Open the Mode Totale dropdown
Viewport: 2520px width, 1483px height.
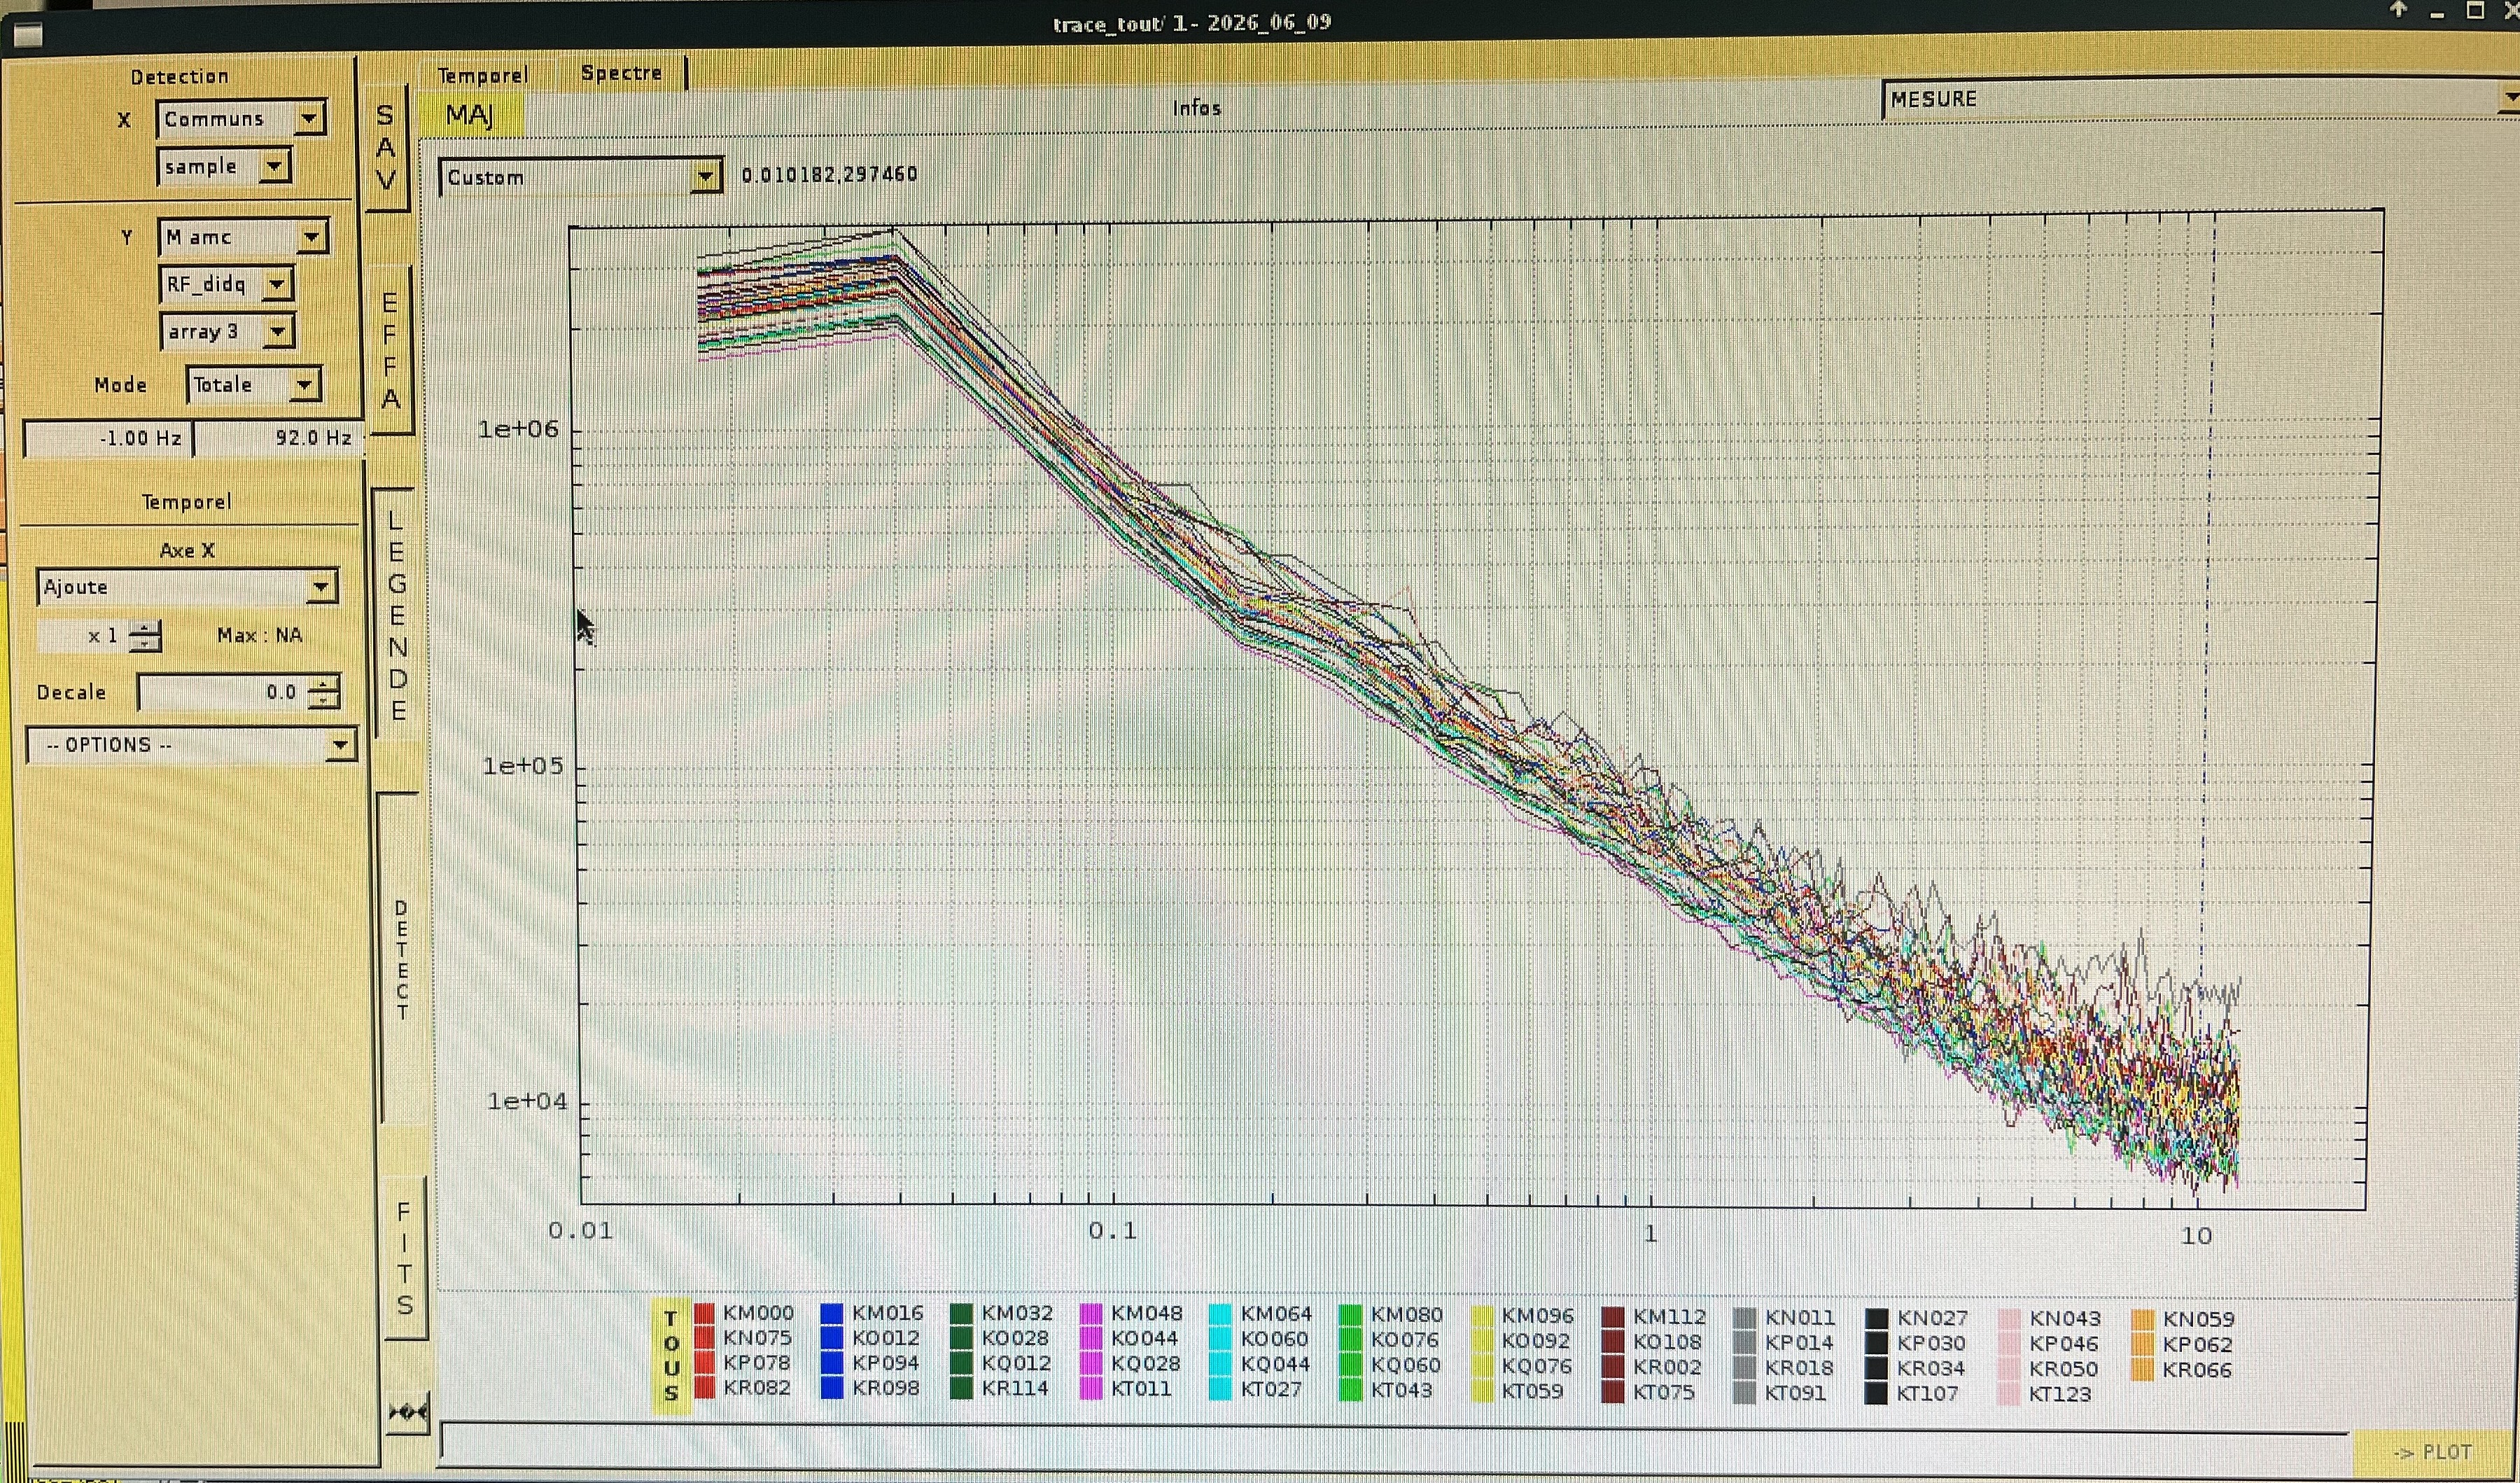pyautogui.click(x=253, y=385)
